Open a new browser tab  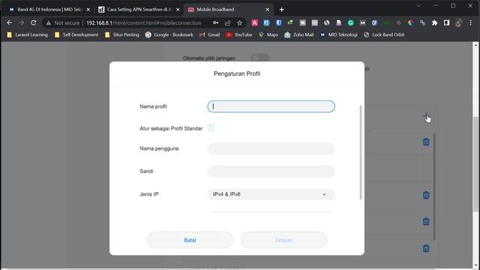point(282,10)
